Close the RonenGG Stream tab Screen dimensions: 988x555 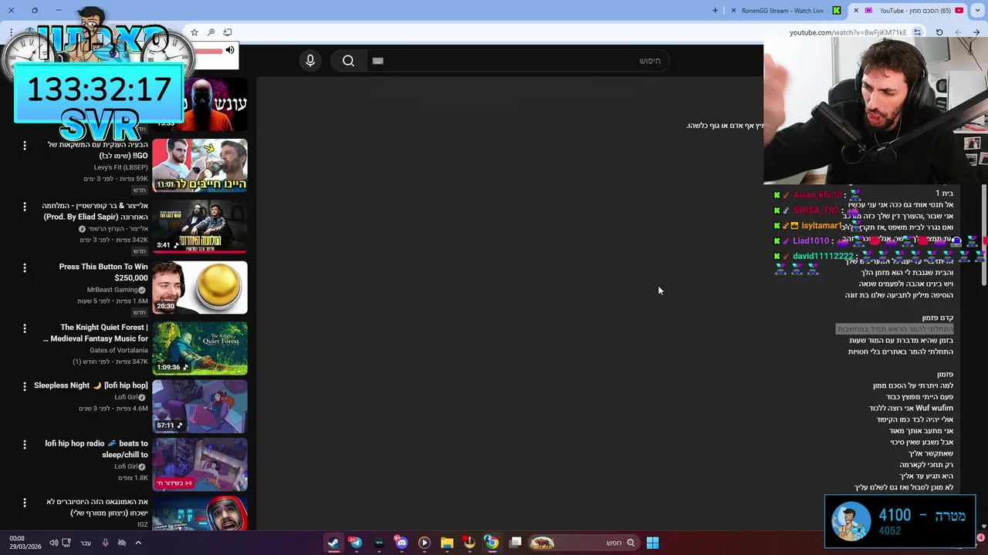pyautogui.click(x=733, y=10)
